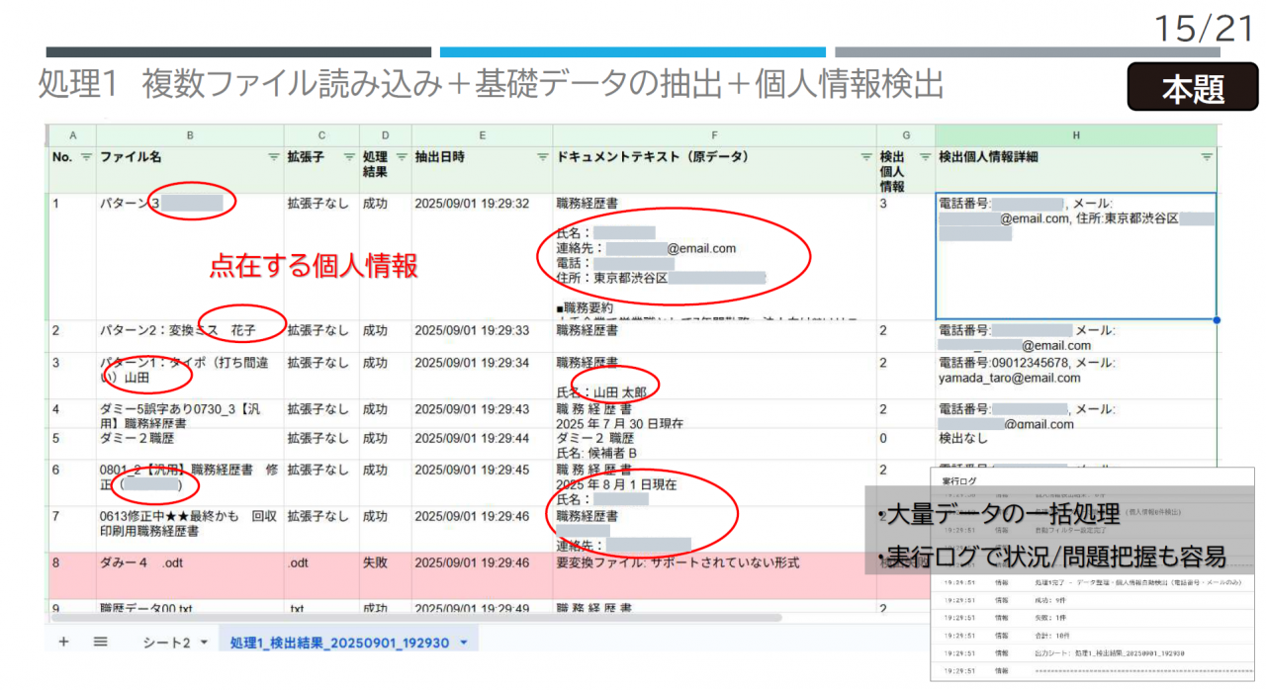
Task: Click timestamp 2025/09/01 19:29:34
Action: (472, 363)
